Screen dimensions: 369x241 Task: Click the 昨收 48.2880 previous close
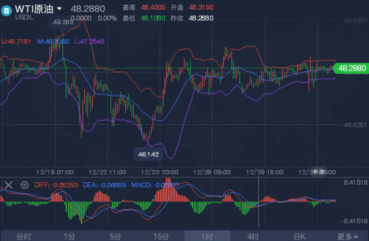point(192,18)
